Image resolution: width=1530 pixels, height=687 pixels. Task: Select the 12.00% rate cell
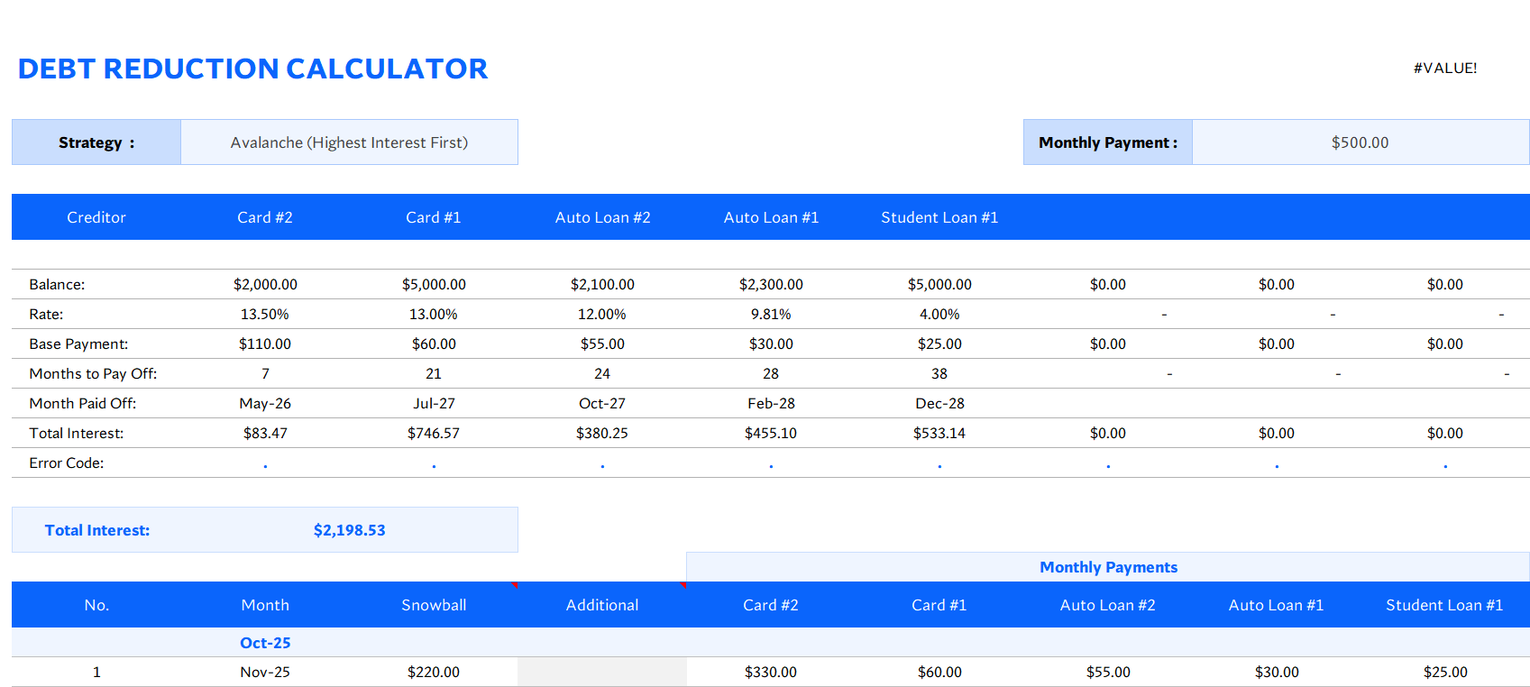click(x=602, y=314)
